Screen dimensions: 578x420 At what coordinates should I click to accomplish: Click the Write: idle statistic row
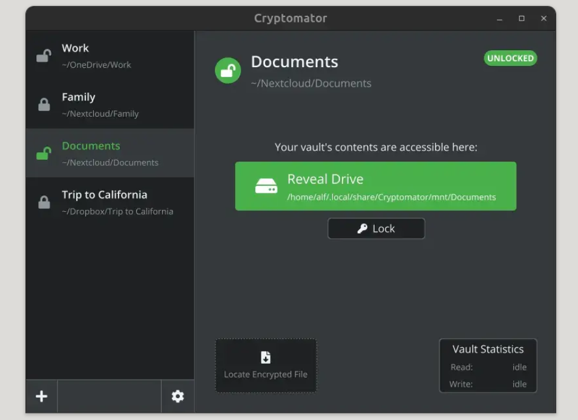[x=488, y=384]
